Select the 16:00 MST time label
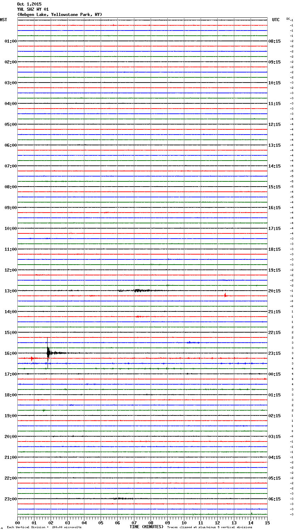This screenshot has width=295, height=532. coord(11,353)
